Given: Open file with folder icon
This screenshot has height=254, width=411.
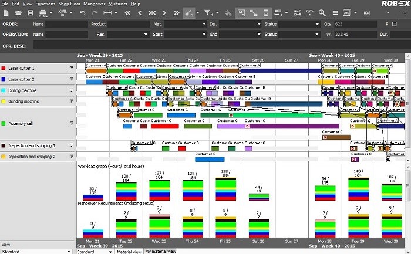Looking at the screenshot, I should [x=18, y=12].
